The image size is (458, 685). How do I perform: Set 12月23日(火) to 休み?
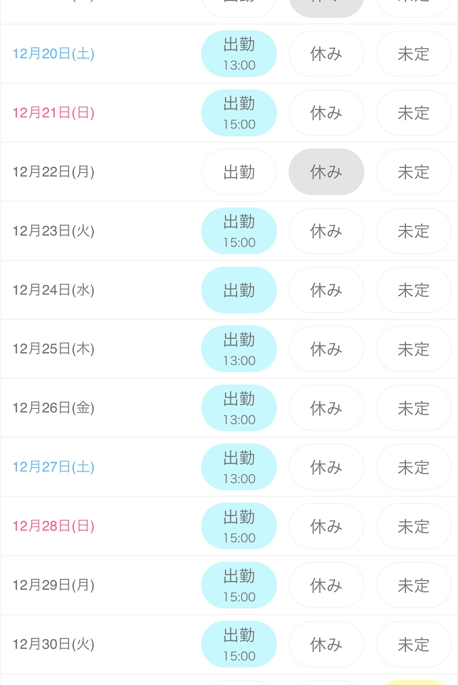pyautogui.click(x=326, y=231)
